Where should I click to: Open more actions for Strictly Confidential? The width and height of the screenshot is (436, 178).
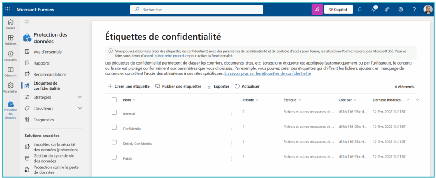[x=232, y=143]
